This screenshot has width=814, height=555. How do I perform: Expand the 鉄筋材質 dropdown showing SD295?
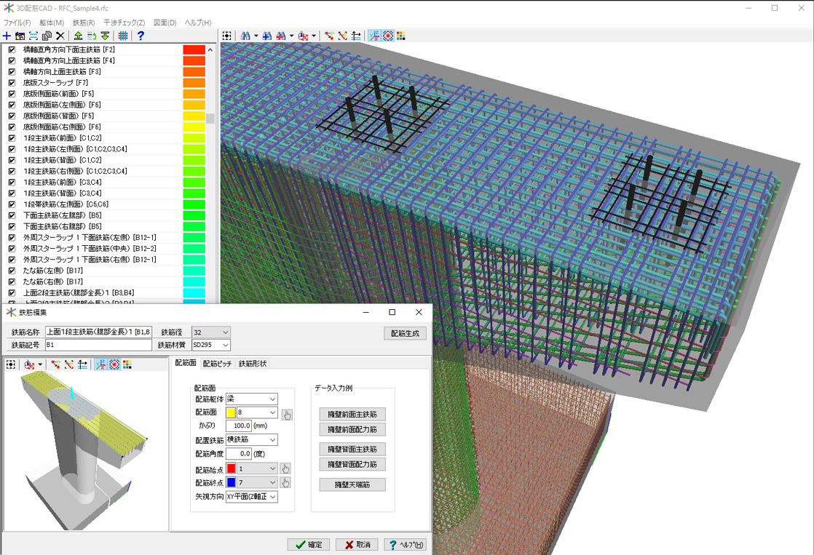click(210, 346)
